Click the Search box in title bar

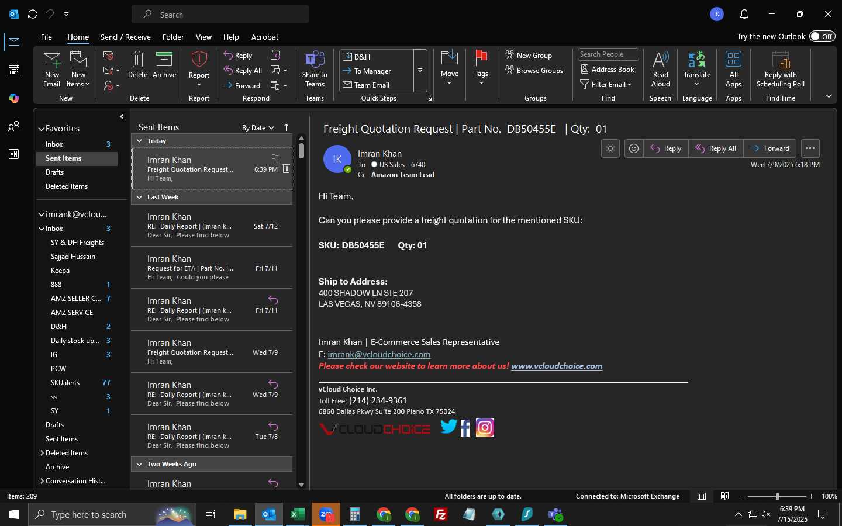click(220, 14)
